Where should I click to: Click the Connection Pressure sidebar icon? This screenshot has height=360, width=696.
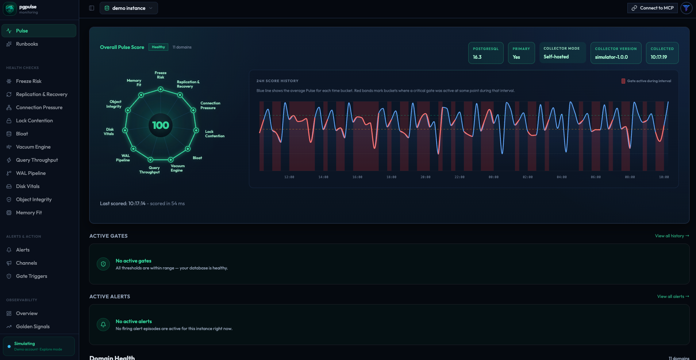tap(9, 107)
